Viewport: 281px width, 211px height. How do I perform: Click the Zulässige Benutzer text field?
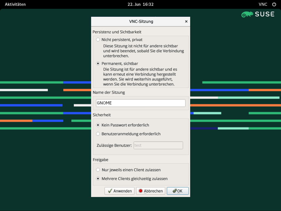[x=158, y=145]
